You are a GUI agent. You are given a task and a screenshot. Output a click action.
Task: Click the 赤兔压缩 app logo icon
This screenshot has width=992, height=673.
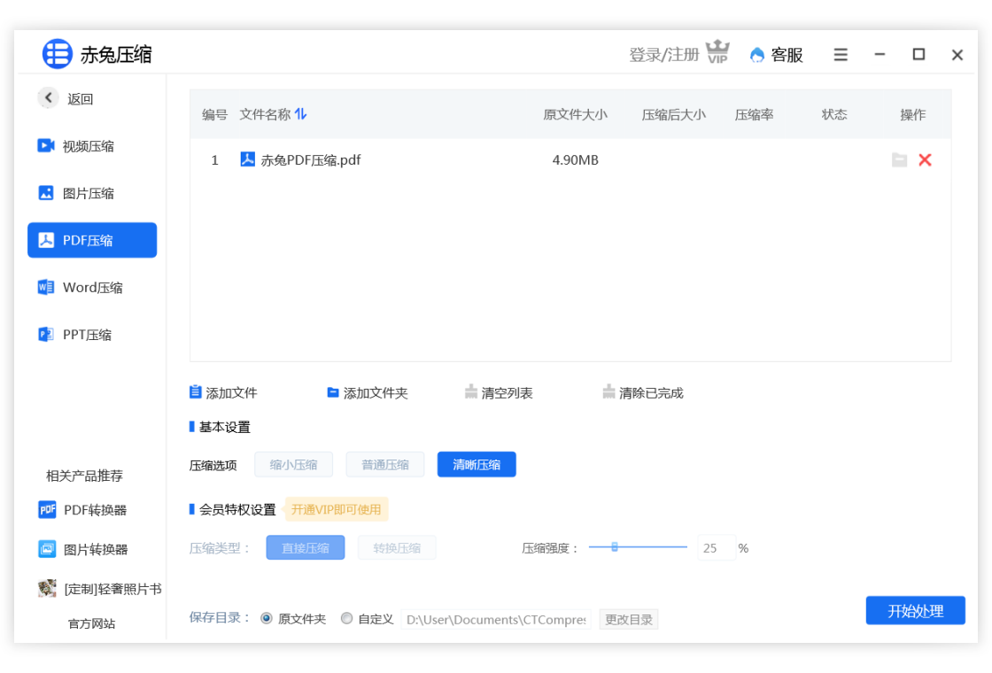pyautogui.click(x=57, y=54)
